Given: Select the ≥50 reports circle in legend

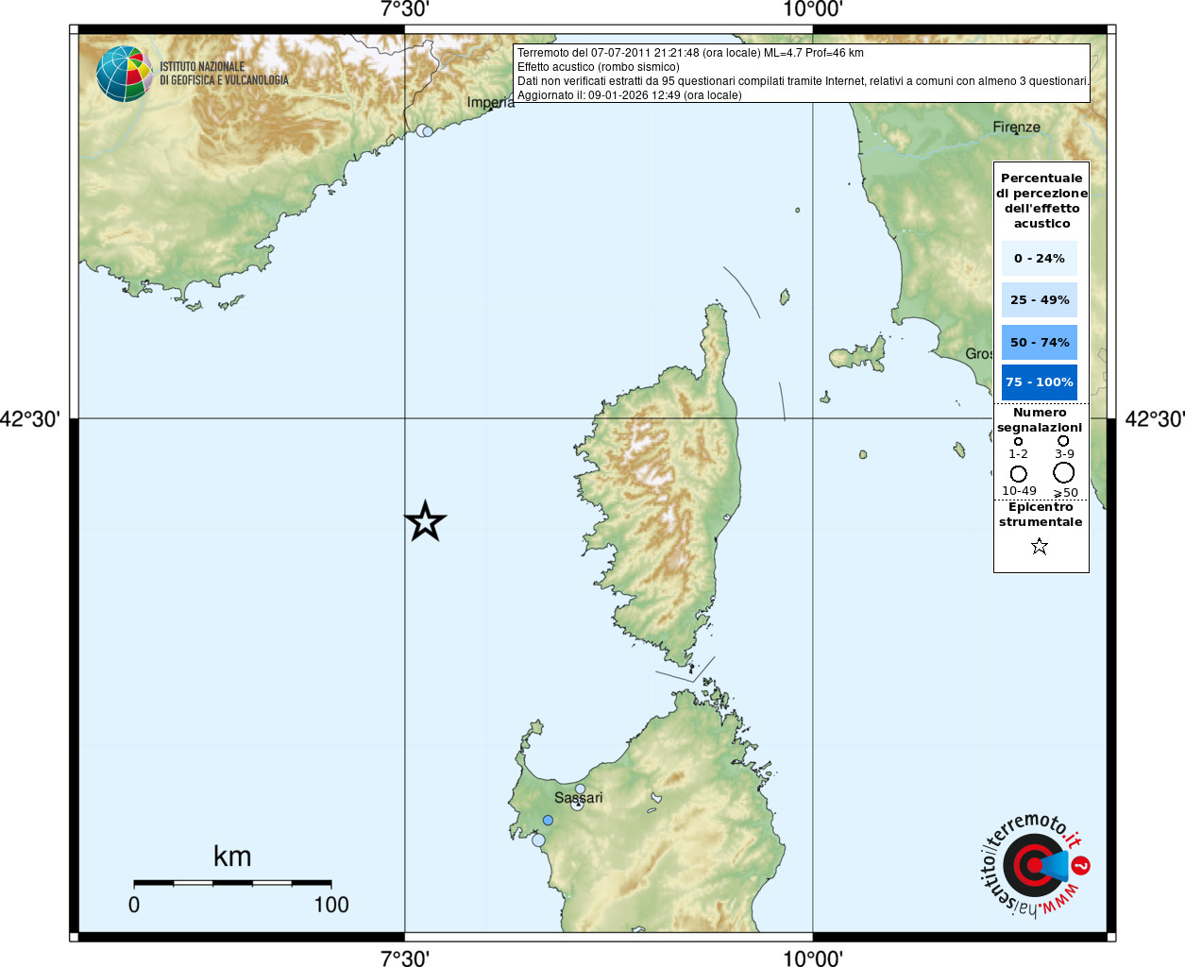Looking at the screenshot, I should pos(1063,472).
